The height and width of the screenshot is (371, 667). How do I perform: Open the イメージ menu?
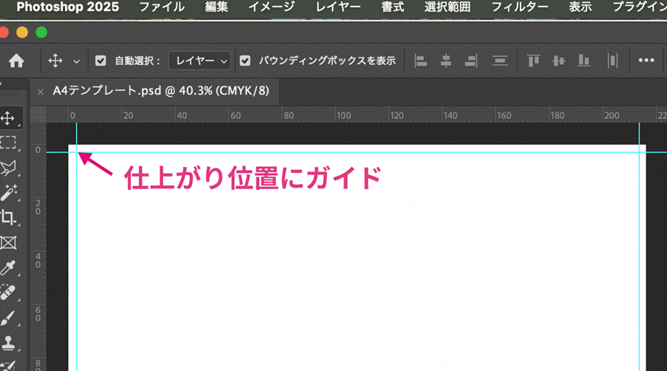(x=271, y=7)
